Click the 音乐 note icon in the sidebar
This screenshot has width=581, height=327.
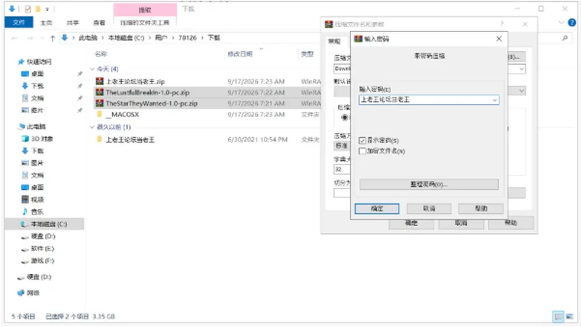coord(25,212)
